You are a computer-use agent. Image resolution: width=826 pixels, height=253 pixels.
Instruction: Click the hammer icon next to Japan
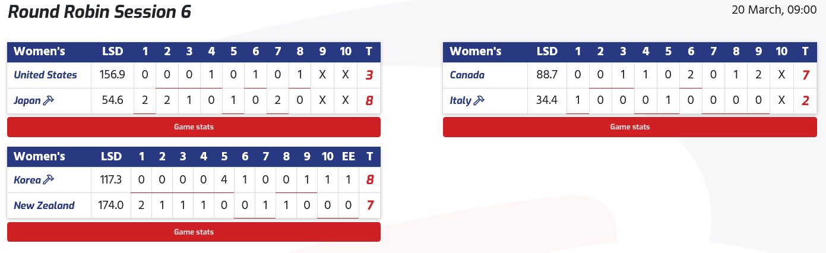pos(49,101)
